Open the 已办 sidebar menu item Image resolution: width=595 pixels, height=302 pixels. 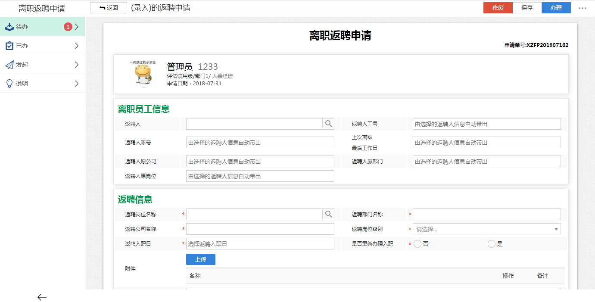tap(42, 46)
